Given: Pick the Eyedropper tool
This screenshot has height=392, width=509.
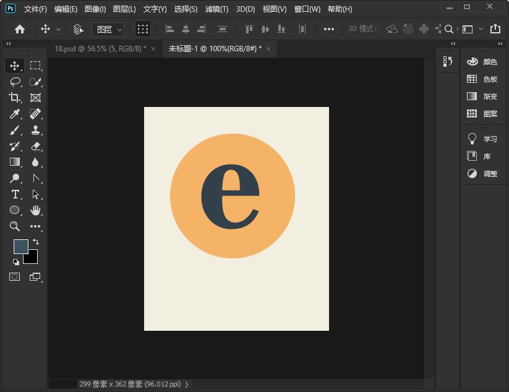Looking at the screenshot, I should coord(15,114).
